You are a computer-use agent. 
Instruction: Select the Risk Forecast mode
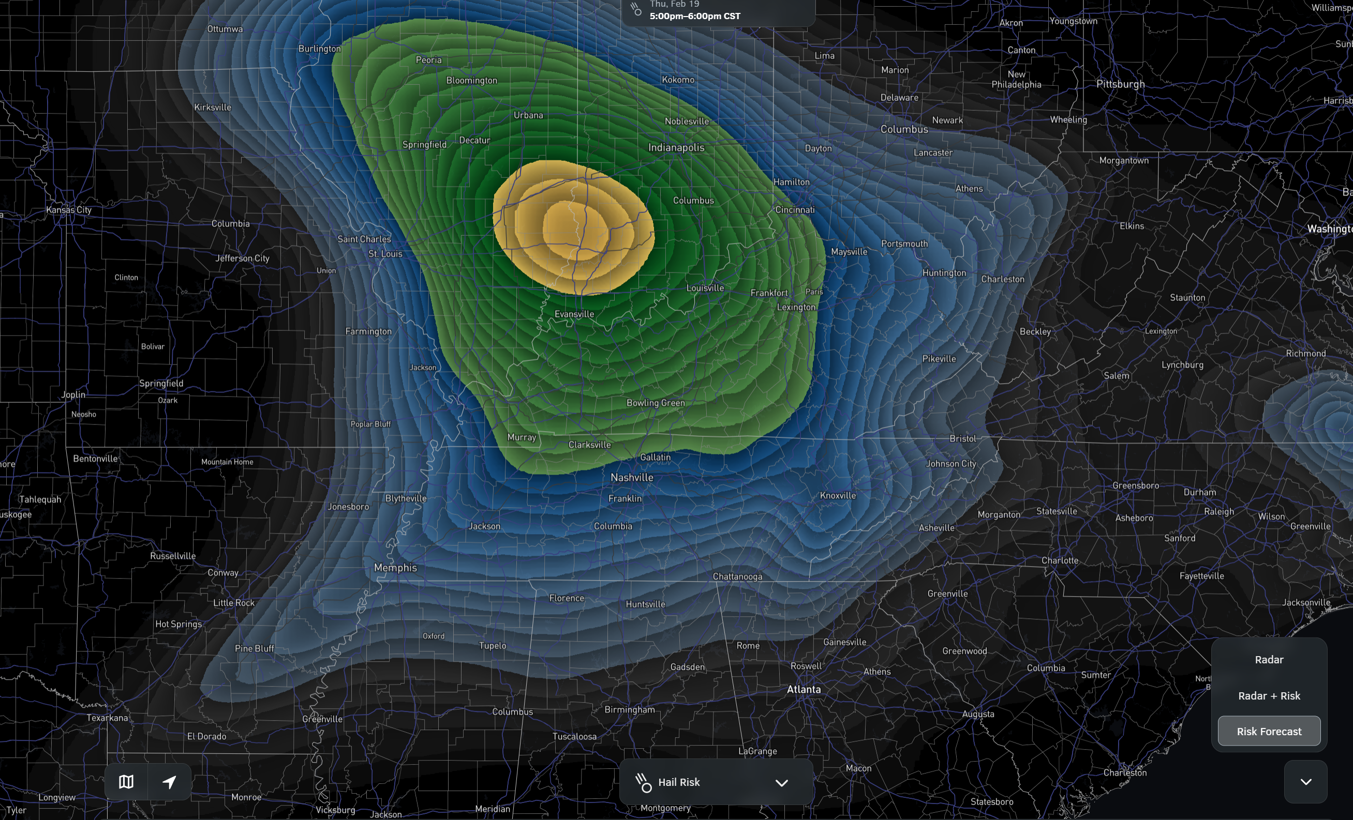coord(1269,731)
